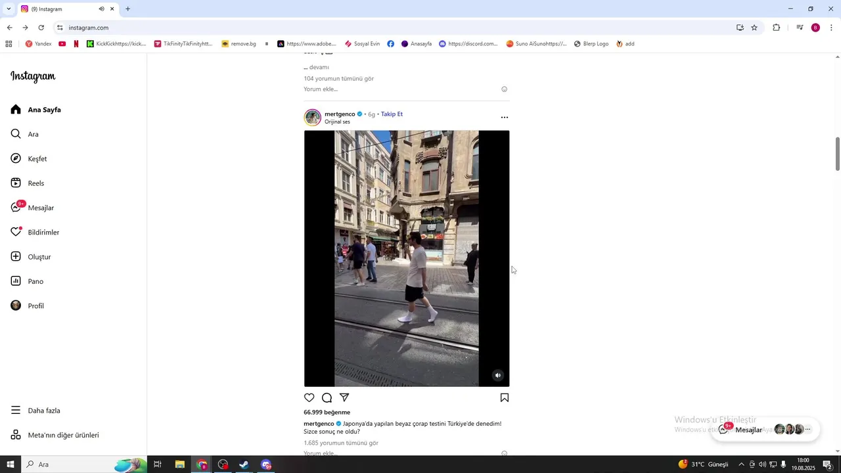Open File Explorer from taskbar

point(179,464)
